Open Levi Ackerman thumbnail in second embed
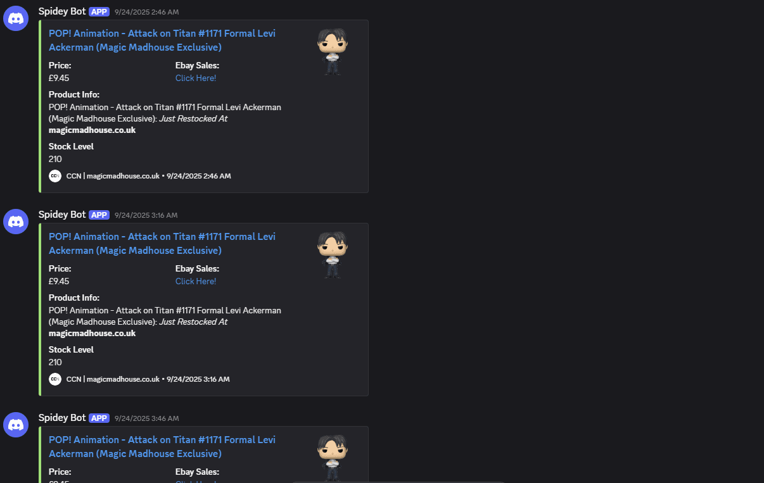This screenshot has height=483, width=764. pos(333,255)
